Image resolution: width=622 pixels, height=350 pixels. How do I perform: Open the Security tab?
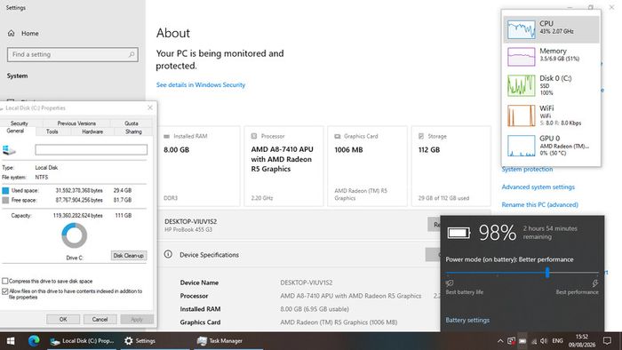(19, 123)
